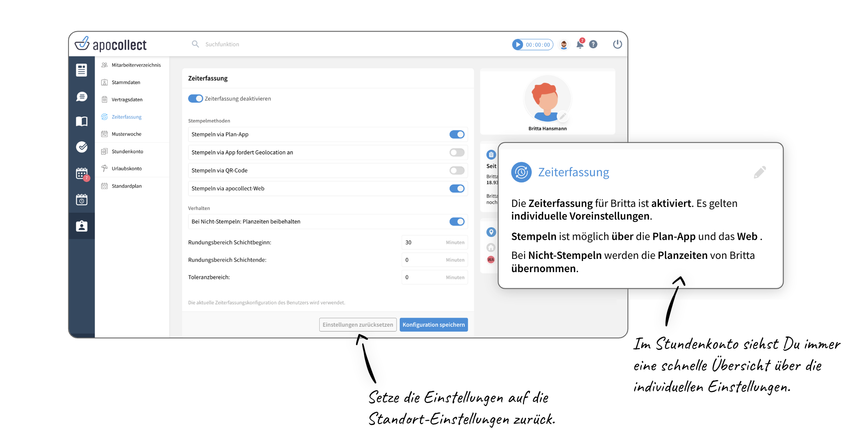Open the checkmark tasks sidebar icon

(81, 147)
